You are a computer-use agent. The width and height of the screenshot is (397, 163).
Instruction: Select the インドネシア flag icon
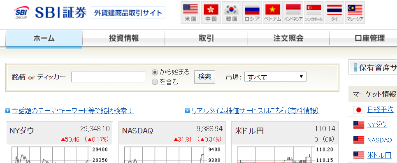(x=293, y=13)
